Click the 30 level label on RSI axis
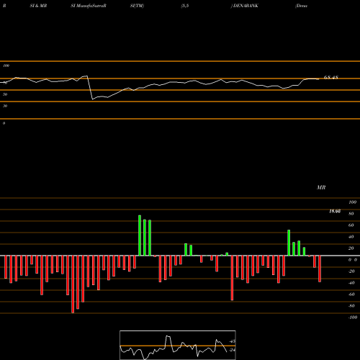The height and width of the screenshot is (360, 360). point(5,106)
